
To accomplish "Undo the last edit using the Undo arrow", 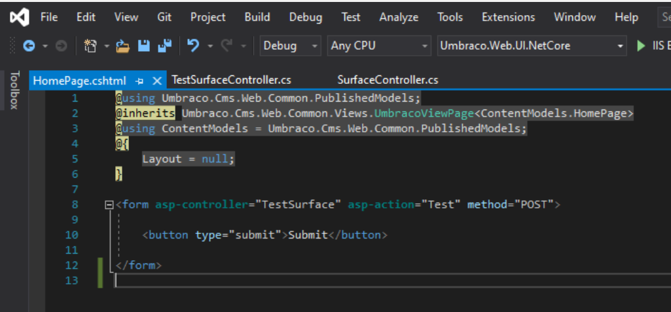I will (x=193, y=45).
